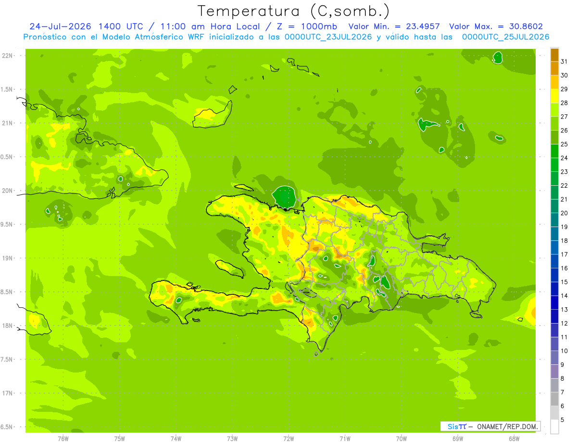This screenshot has height=445, width=577.
Task: Click the SisTT – ONAMET/REP.DOM. label
Action: (490, 426)
